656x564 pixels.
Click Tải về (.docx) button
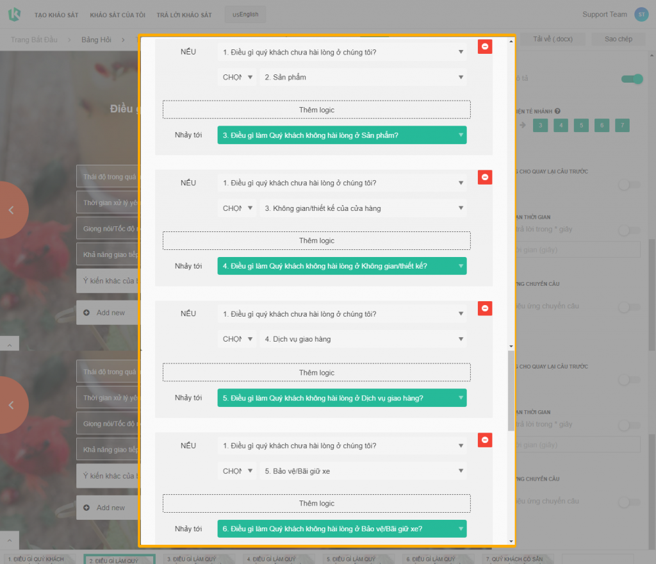click(553, 39)
